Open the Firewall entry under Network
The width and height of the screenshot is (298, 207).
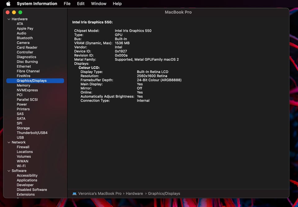pyautogui.click(x=23, y=147)
